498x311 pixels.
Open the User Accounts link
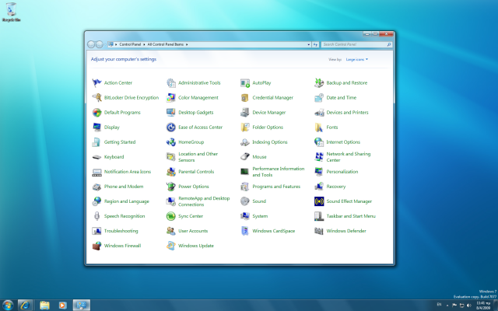[193, 231]
